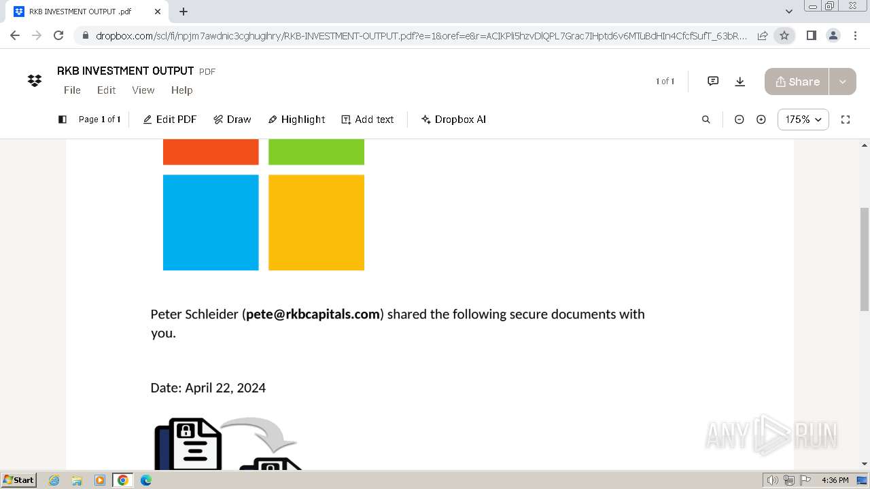Screen dimensions: 870x489
Task: Click the scrollbar down arrow
Action: (x=865, y=464)
